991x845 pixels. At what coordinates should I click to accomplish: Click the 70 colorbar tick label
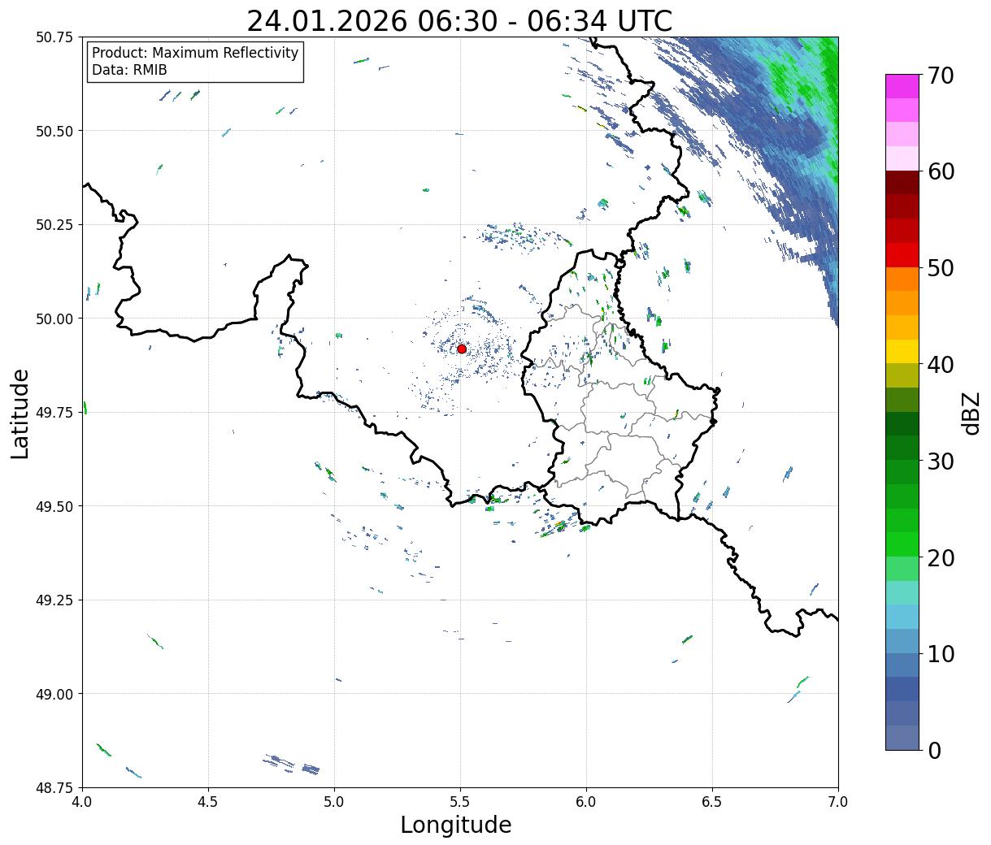coord(940,76)
